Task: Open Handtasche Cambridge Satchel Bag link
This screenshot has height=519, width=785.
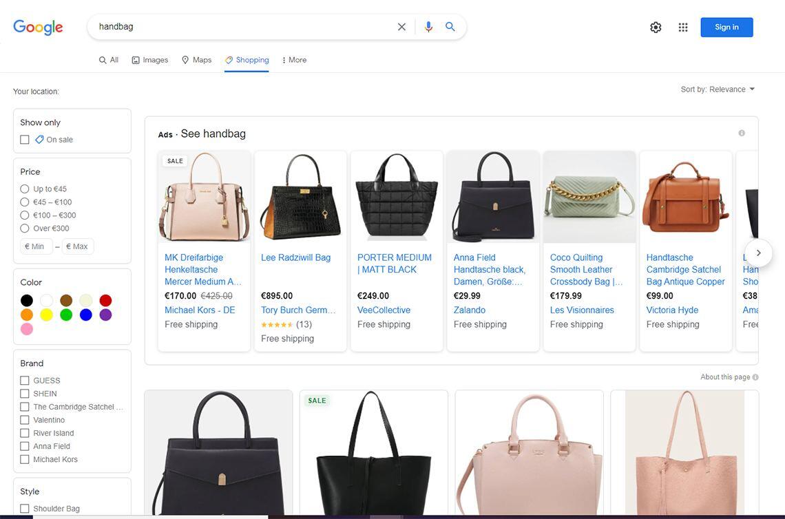Action: coord(685,269)
